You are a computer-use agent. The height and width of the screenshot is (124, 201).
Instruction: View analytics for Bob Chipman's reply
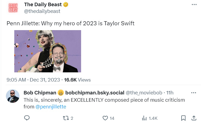tap(144, 118)
